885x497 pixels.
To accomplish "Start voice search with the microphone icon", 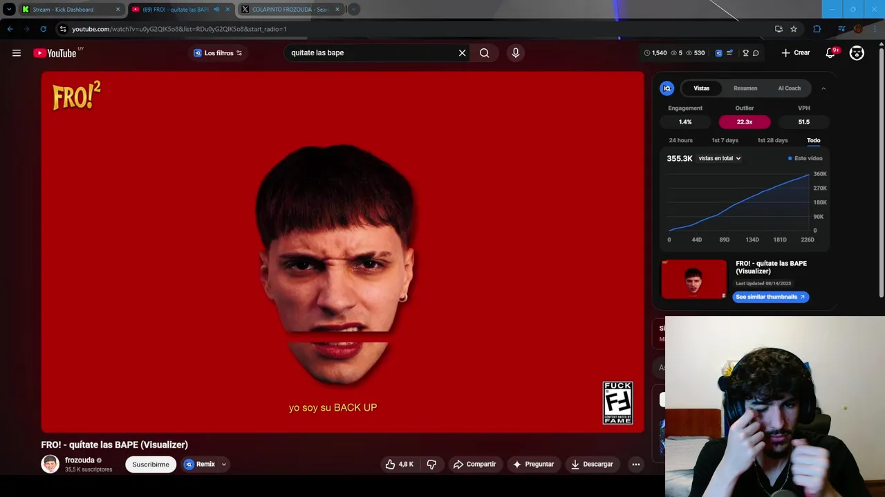I will click(x=515, y=52).
